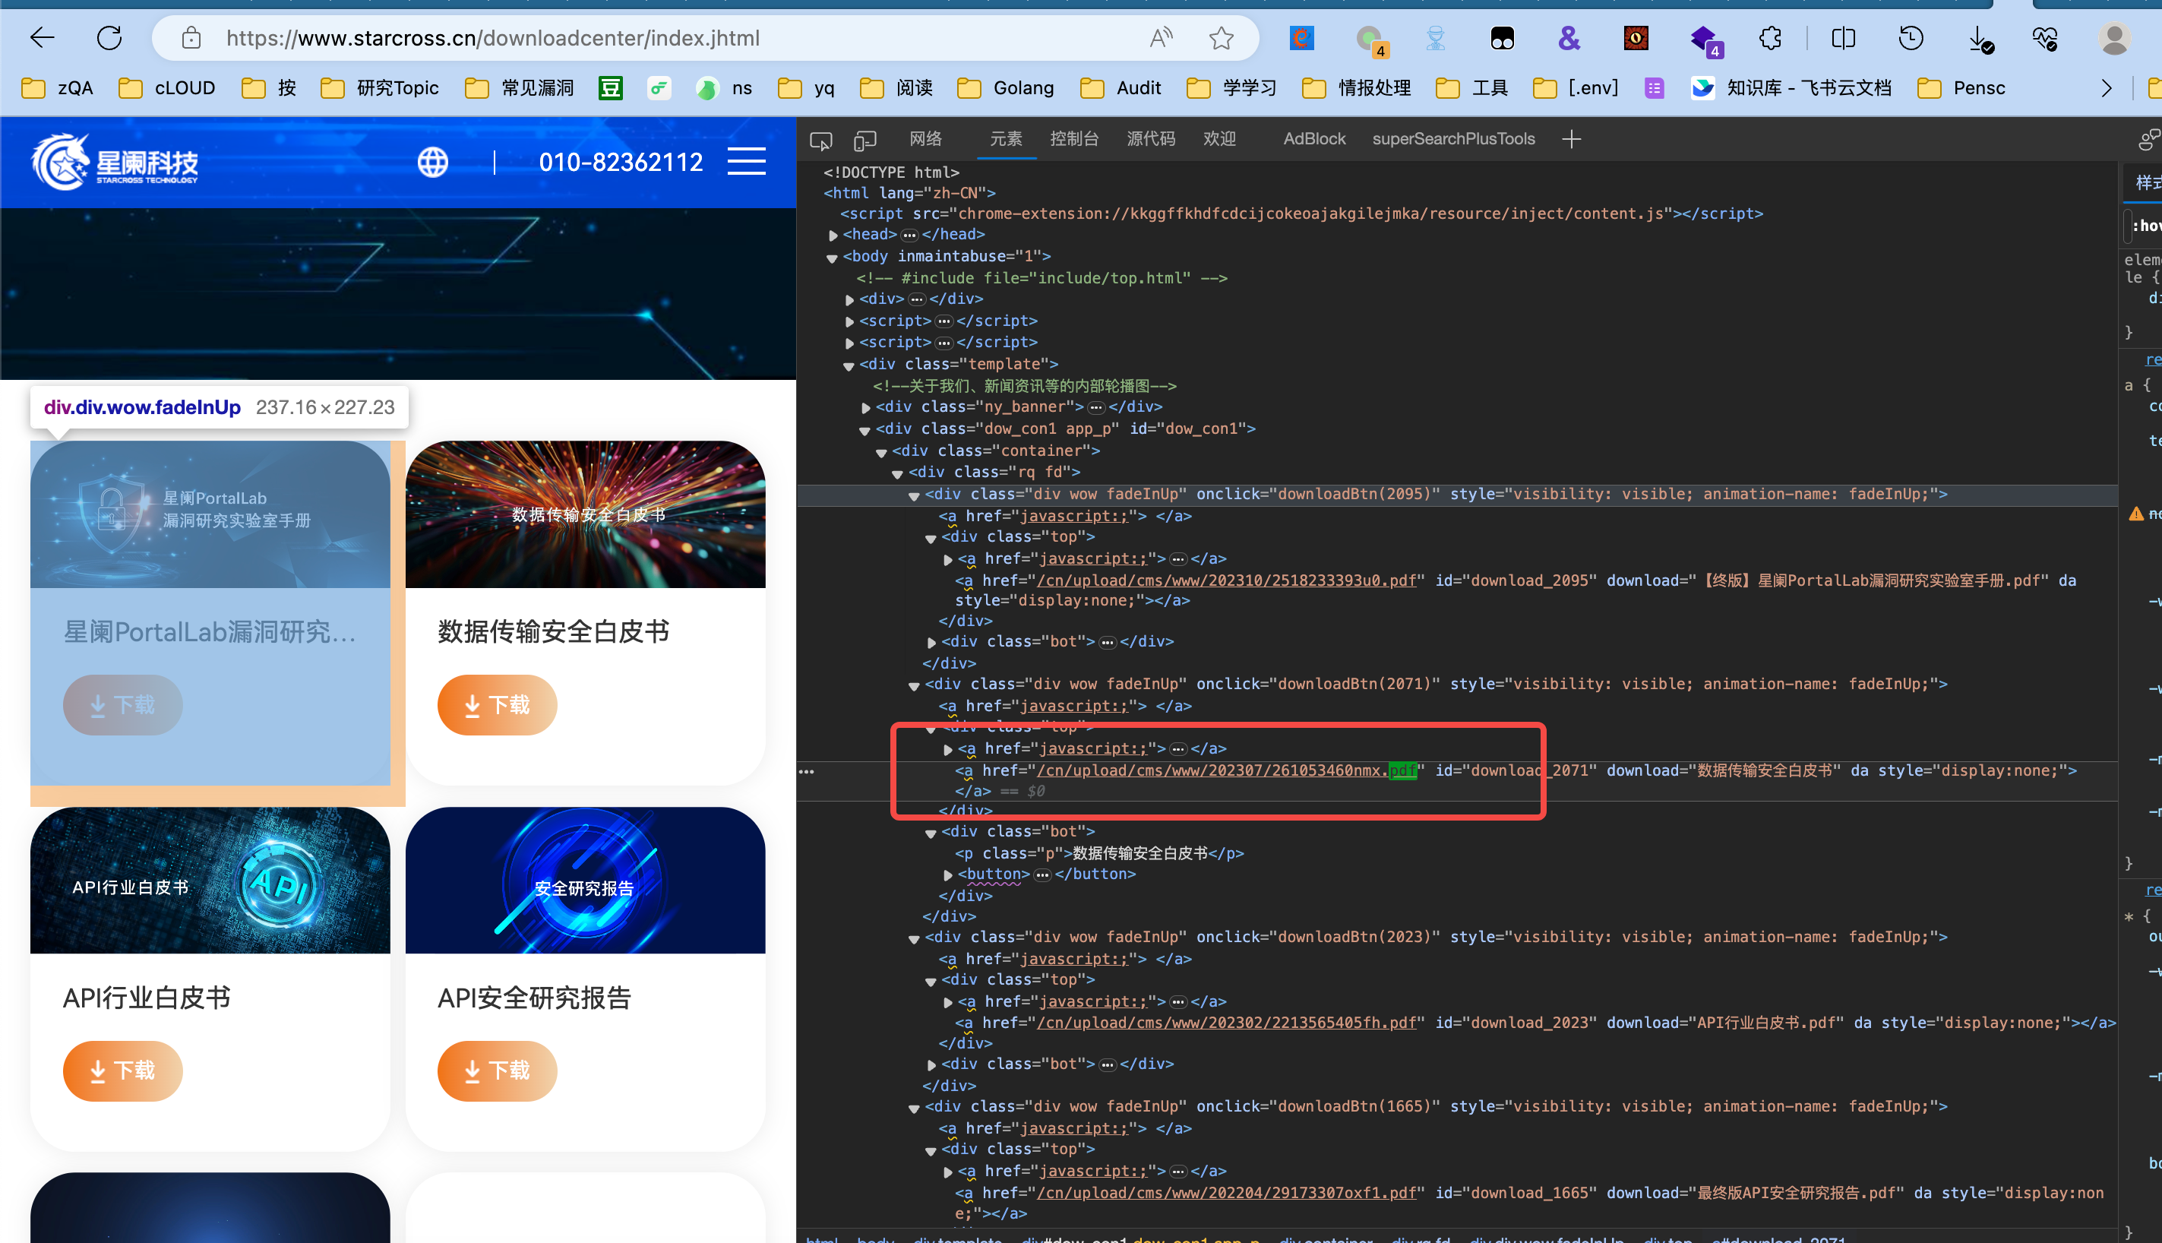Open the purple cube extension with badge 4

pos(1706,40)
